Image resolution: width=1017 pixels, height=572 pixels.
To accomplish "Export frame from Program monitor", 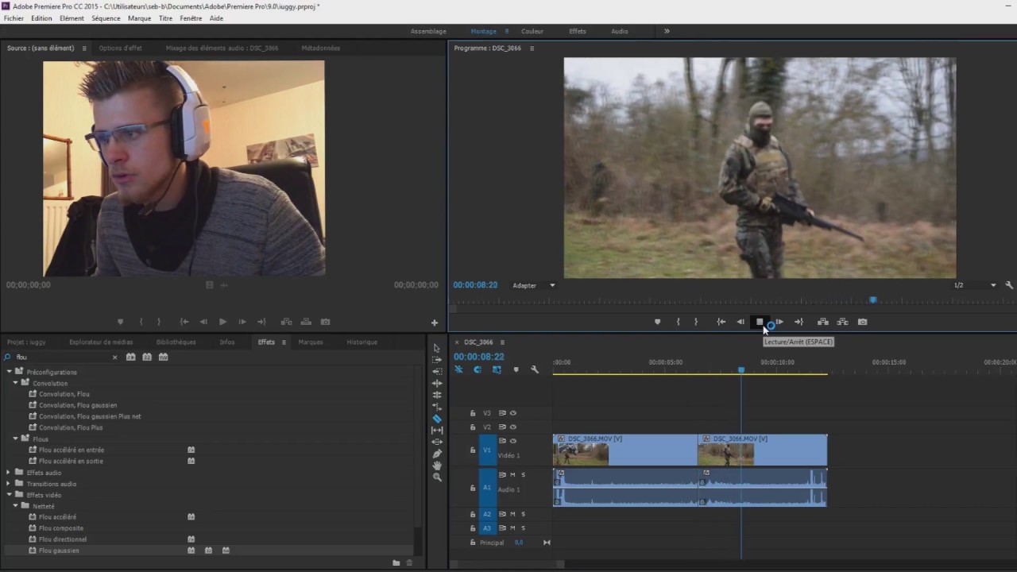I will [862, 322].
